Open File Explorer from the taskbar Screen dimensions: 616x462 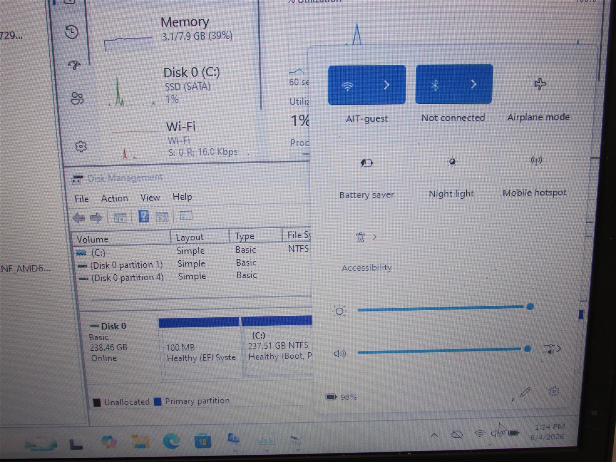[140, 441]
